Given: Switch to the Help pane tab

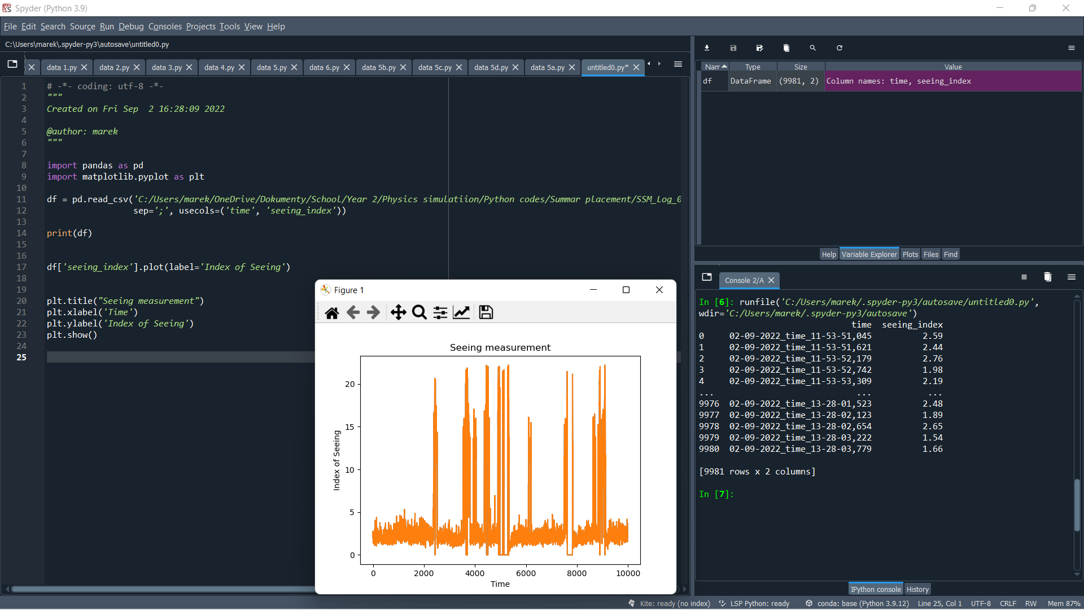Looking at the screenshot, I should pos(829,255).
